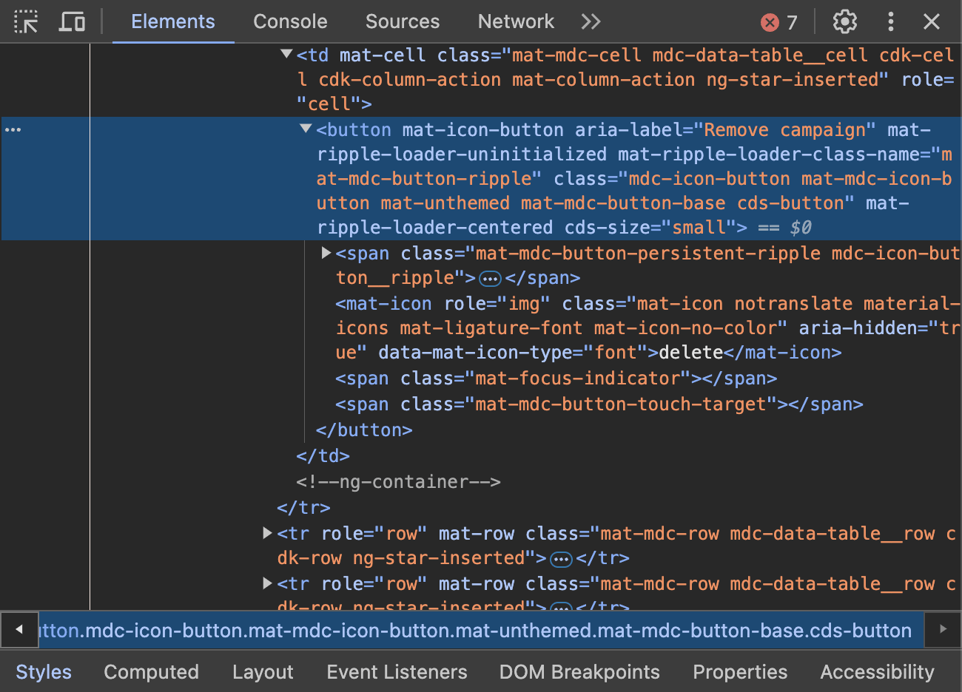This screenshot has width=962, height=692.
Task: Collapse the td mat-cell node
Action: 286,54
